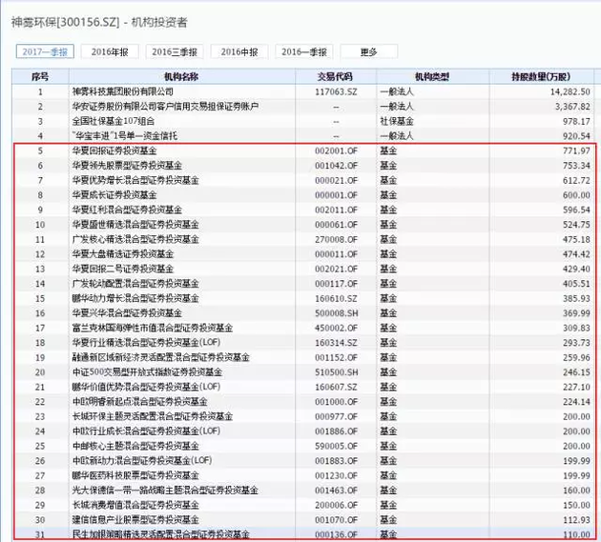Switch to the 2016年报 tab
The image size is (601, 542).
110,51
